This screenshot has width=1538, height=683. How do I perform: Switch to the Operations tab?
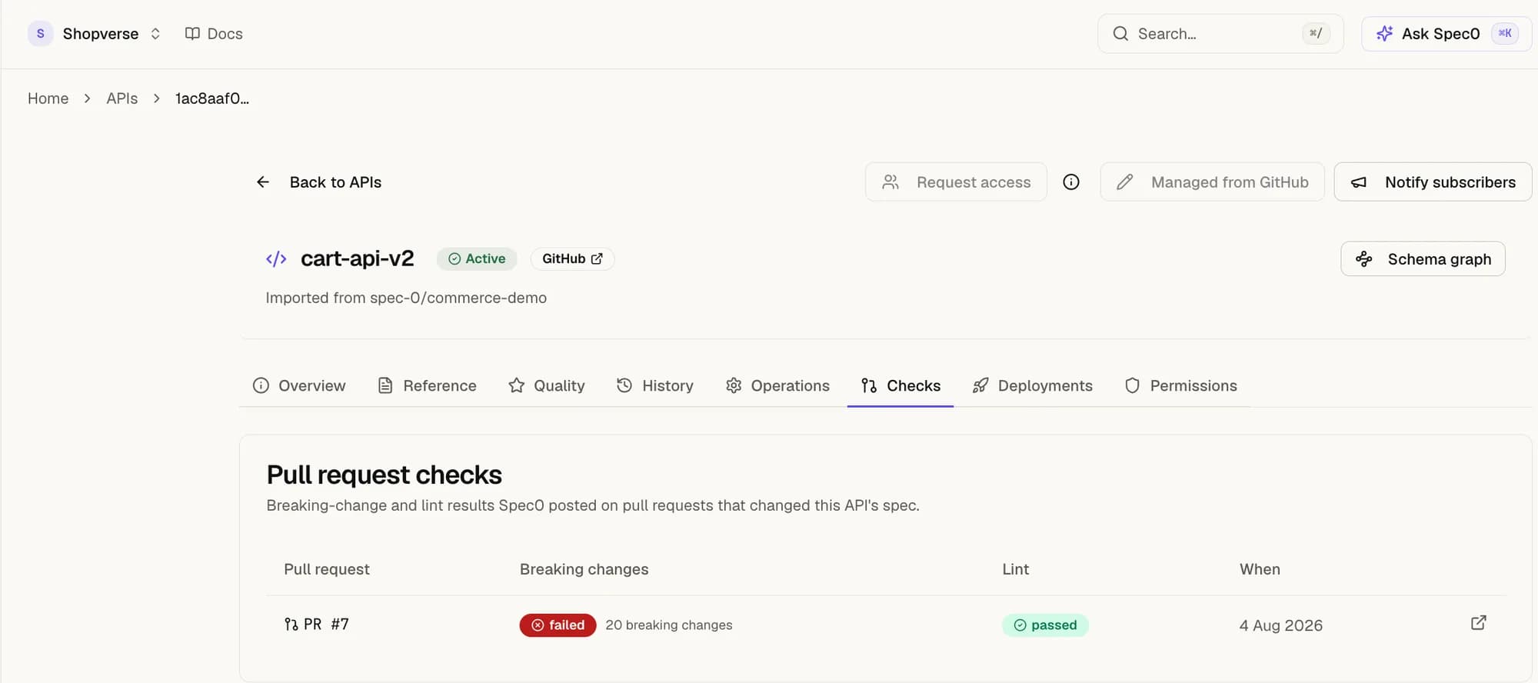pos(777,385)
